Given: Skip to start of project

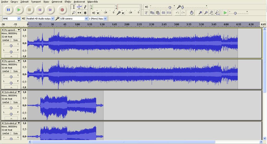Looking at the screenshot, I should 40,10.
